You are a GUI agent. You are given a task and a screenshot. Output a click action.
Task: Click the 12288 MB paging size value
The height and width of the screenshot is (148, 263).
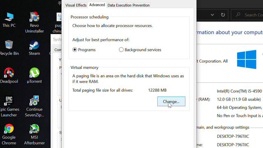click(x=157, y=90)
